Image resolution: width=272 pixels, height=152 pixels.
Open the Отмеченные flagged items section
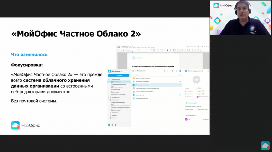tap(115, 113)
